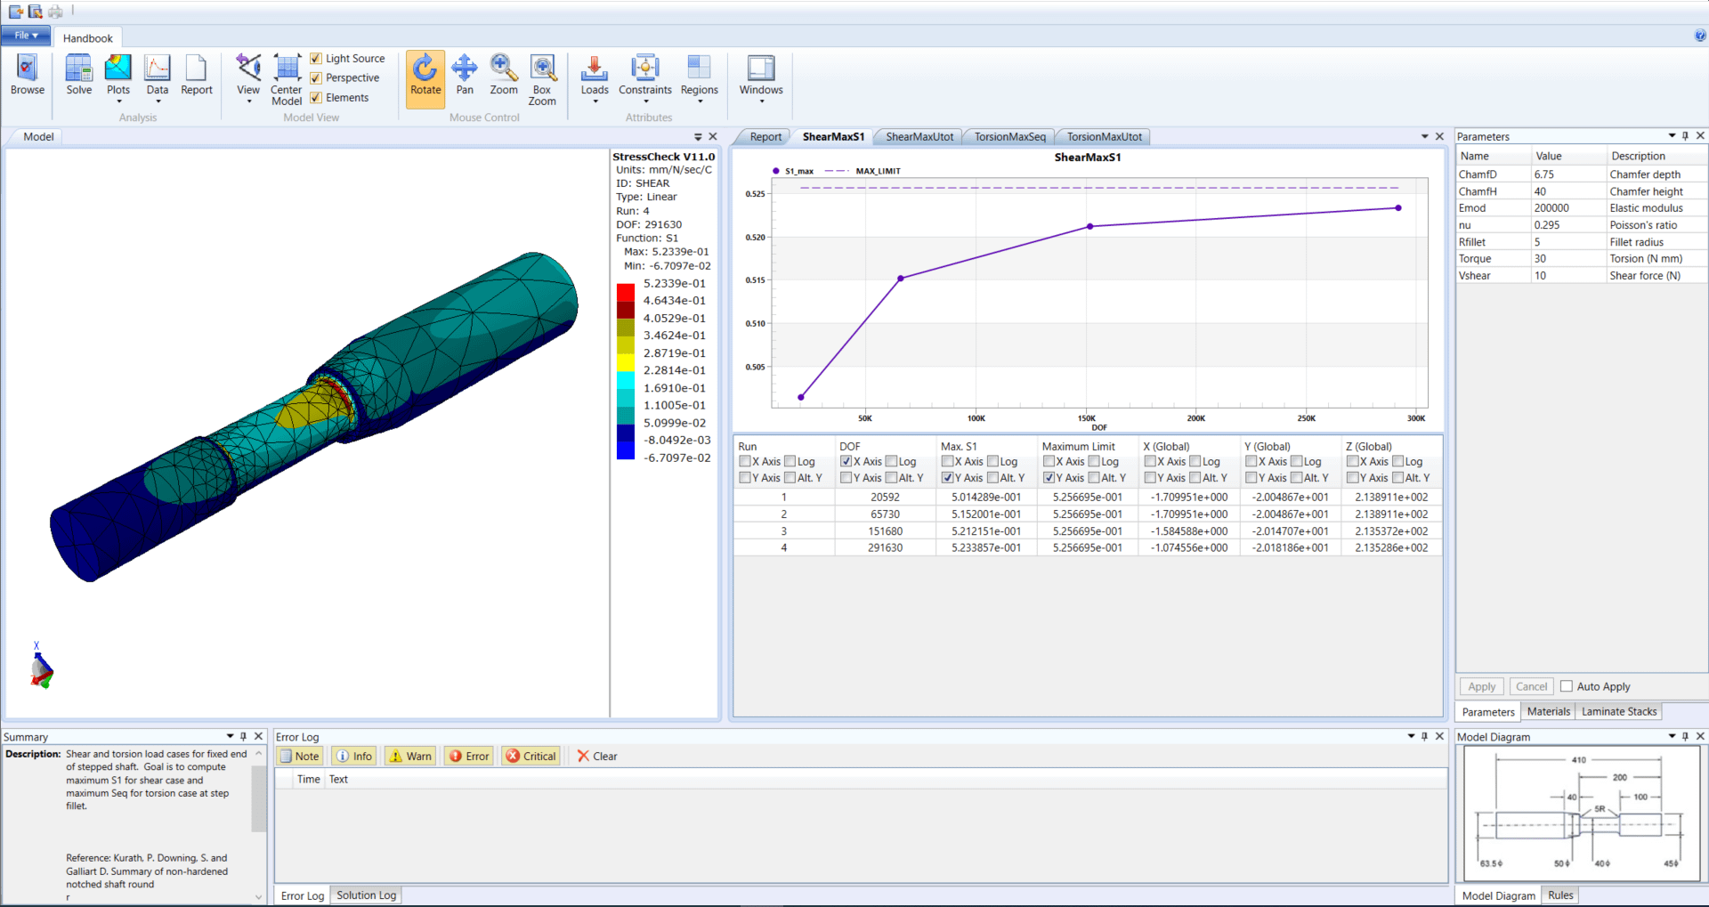Viewport: 1709px width, 907px height.
Task: Filter log by Warn
Action: tap(410, 756)
